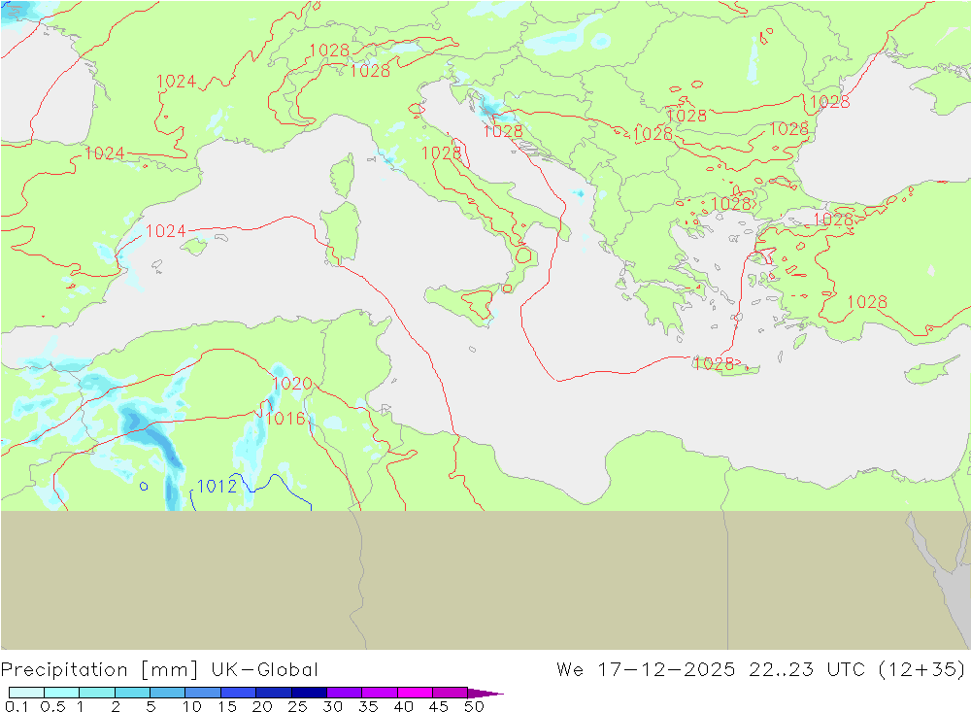Select the red 1020 isobar label
Viewport: 971px width, 712px height.
coord(291,384)
